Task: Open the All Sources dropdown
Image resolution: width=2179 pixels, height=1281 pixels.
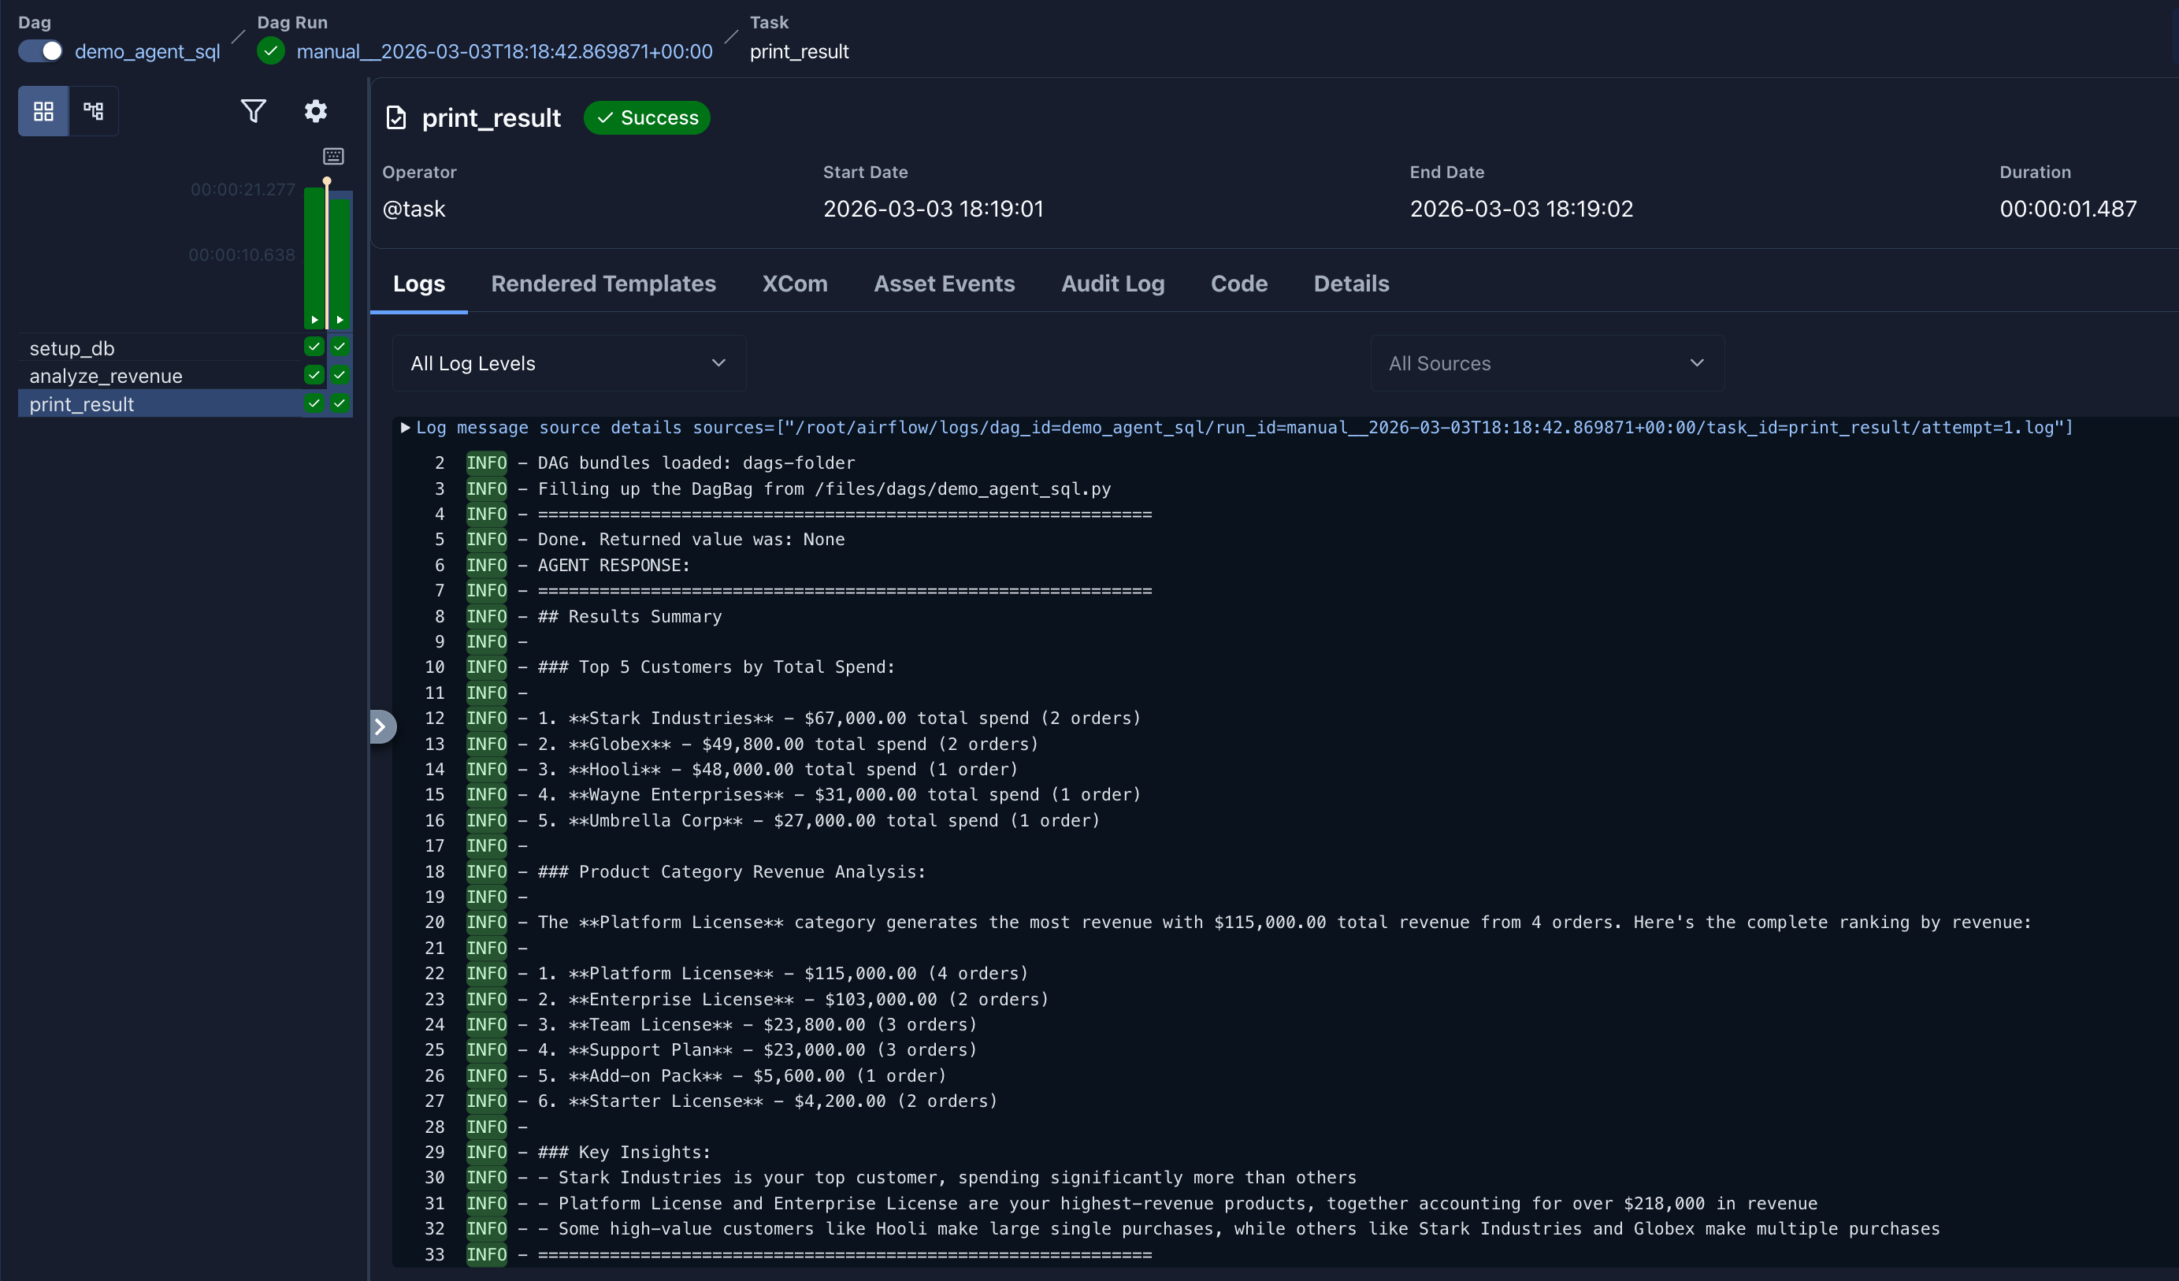Action: click(1545, 363)
